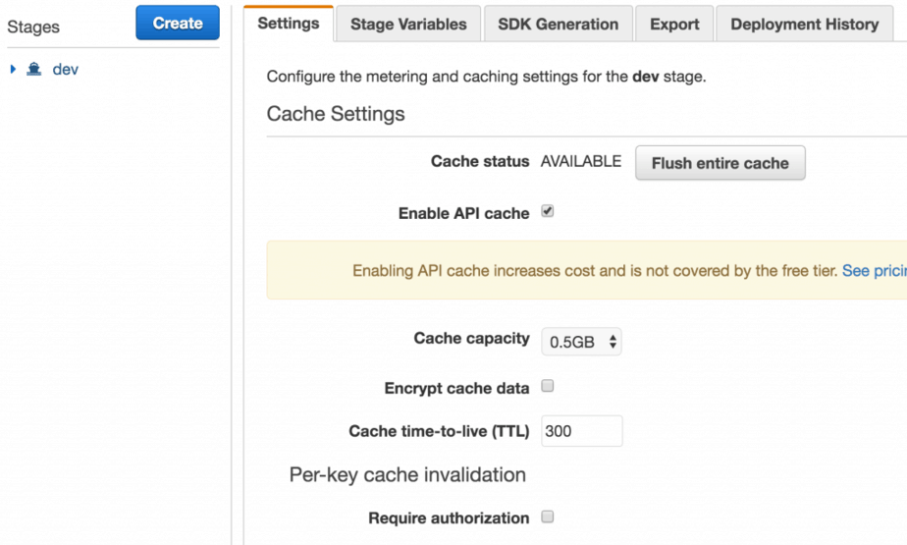Image resolution: width=907 pixels, height=545 pixels.
Task: Select the dev stage name
Action: coord(65,70)
